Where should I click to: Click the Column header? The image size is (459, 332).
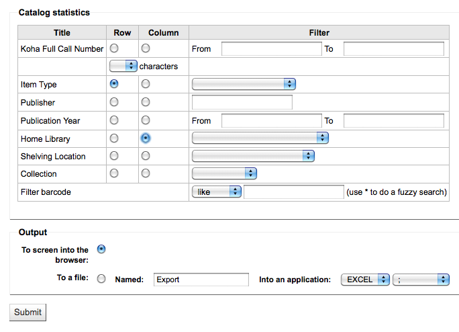(x=164, y=32)
